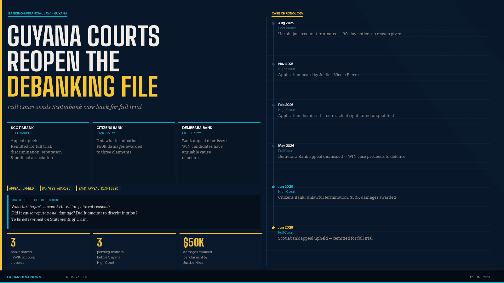Image resolution: width=504 pixels, height=283 pixels.
Task: Select the May 2026 chronology marker dot
Action: 273,146
